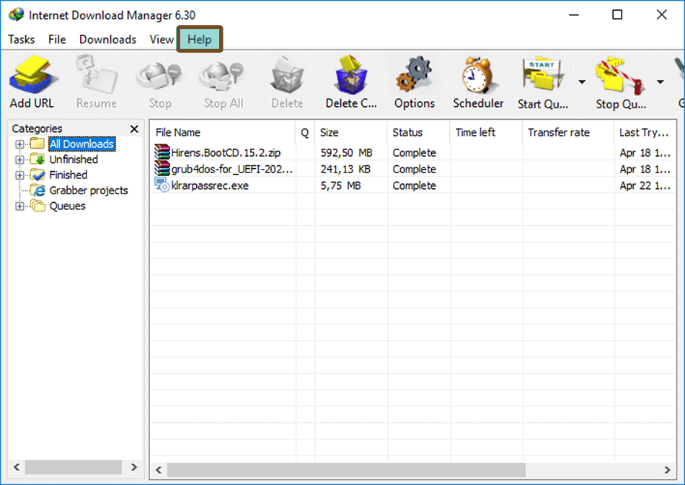
Task: Select the Resume download icon
Action: [95, 79]
